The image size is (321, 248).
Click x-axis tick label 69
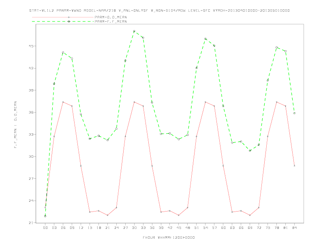250,228
